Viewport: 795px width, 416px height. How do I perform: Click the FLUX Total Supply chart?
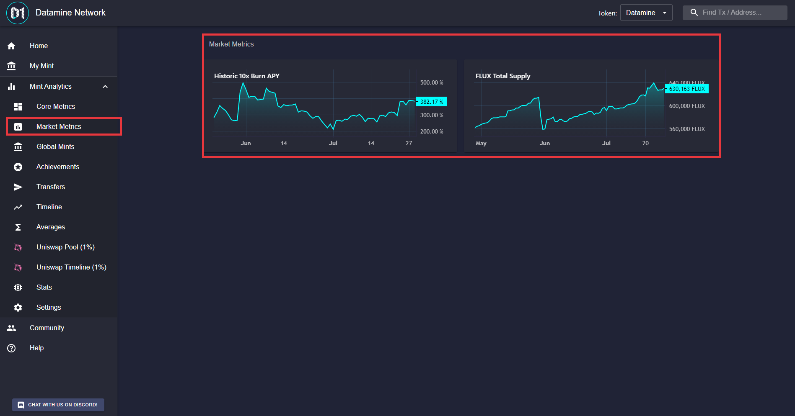click(591, 106)
